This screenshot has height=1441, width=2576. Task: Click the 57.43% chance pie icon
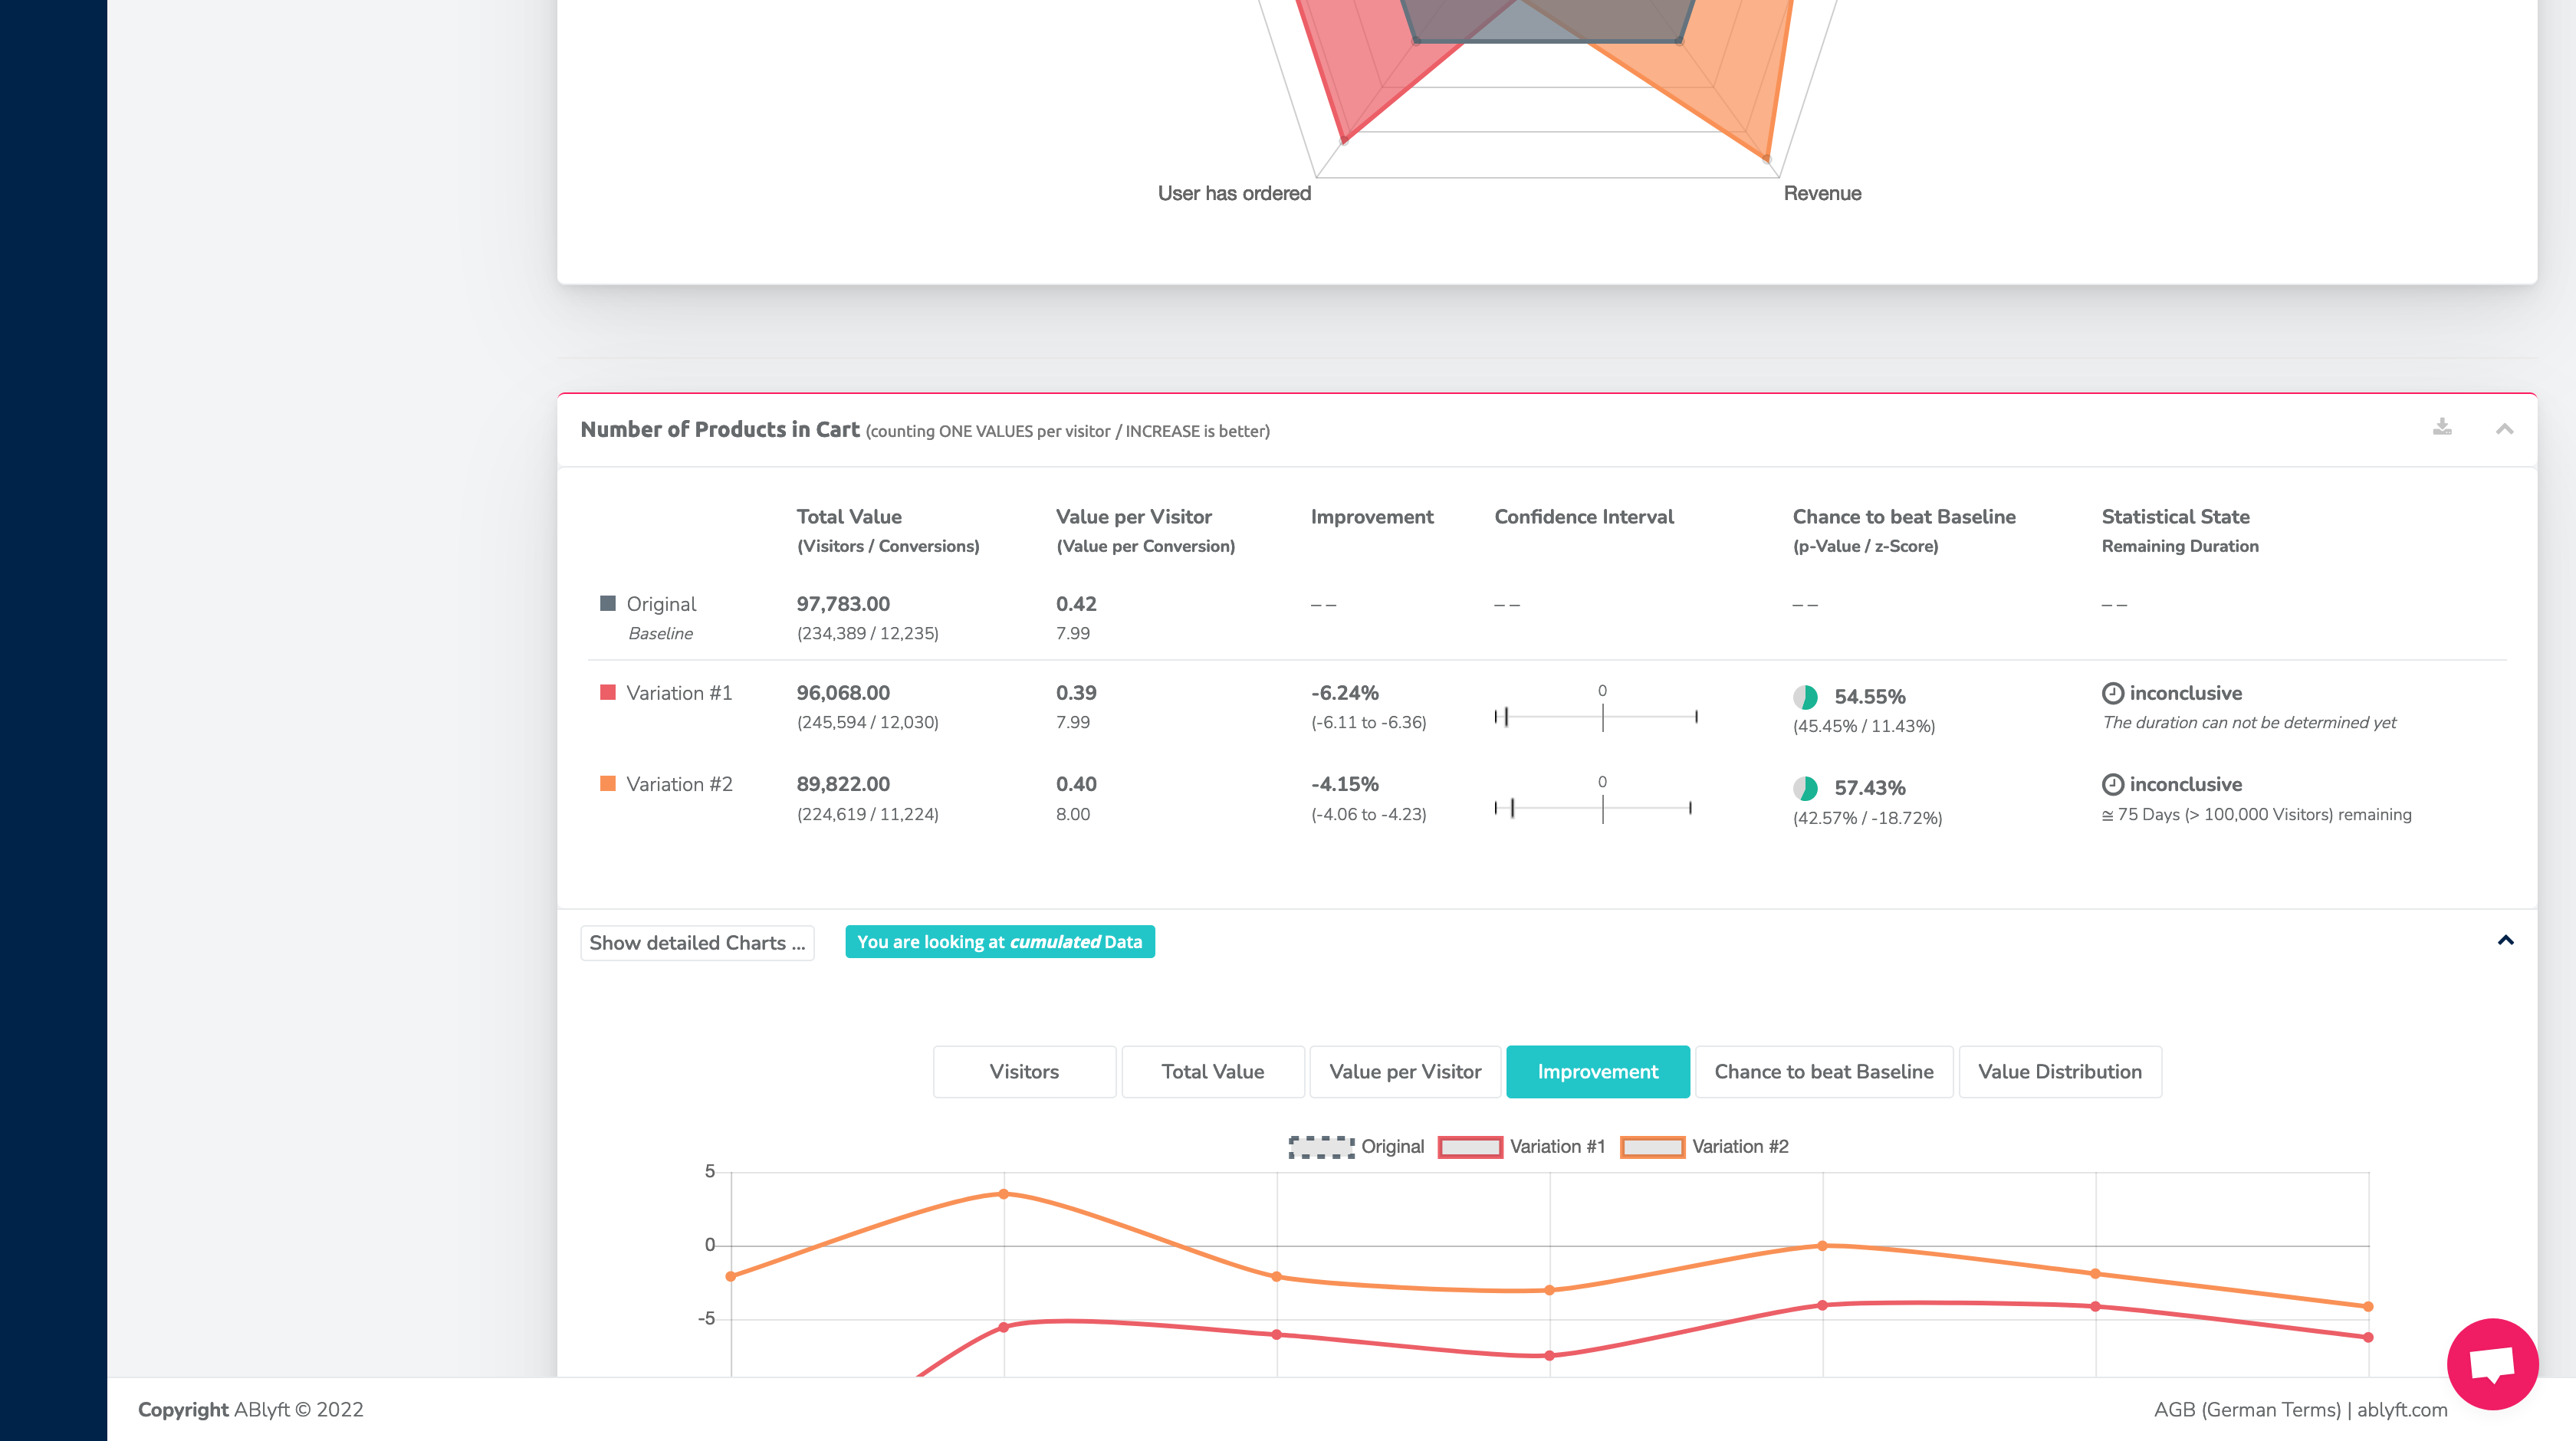coord(1805,788)
